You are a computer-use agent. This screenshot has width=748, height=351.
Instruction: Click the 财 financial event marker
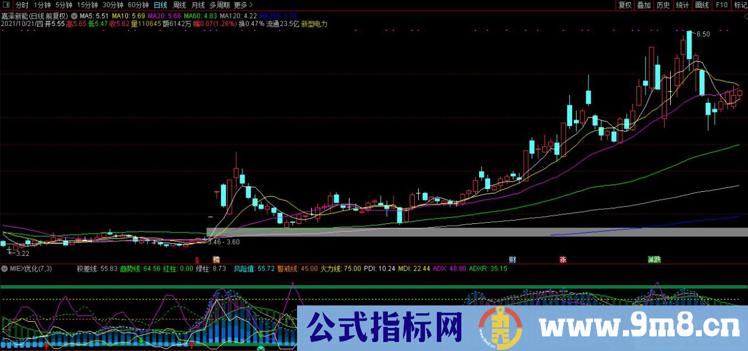pos(512,260)
